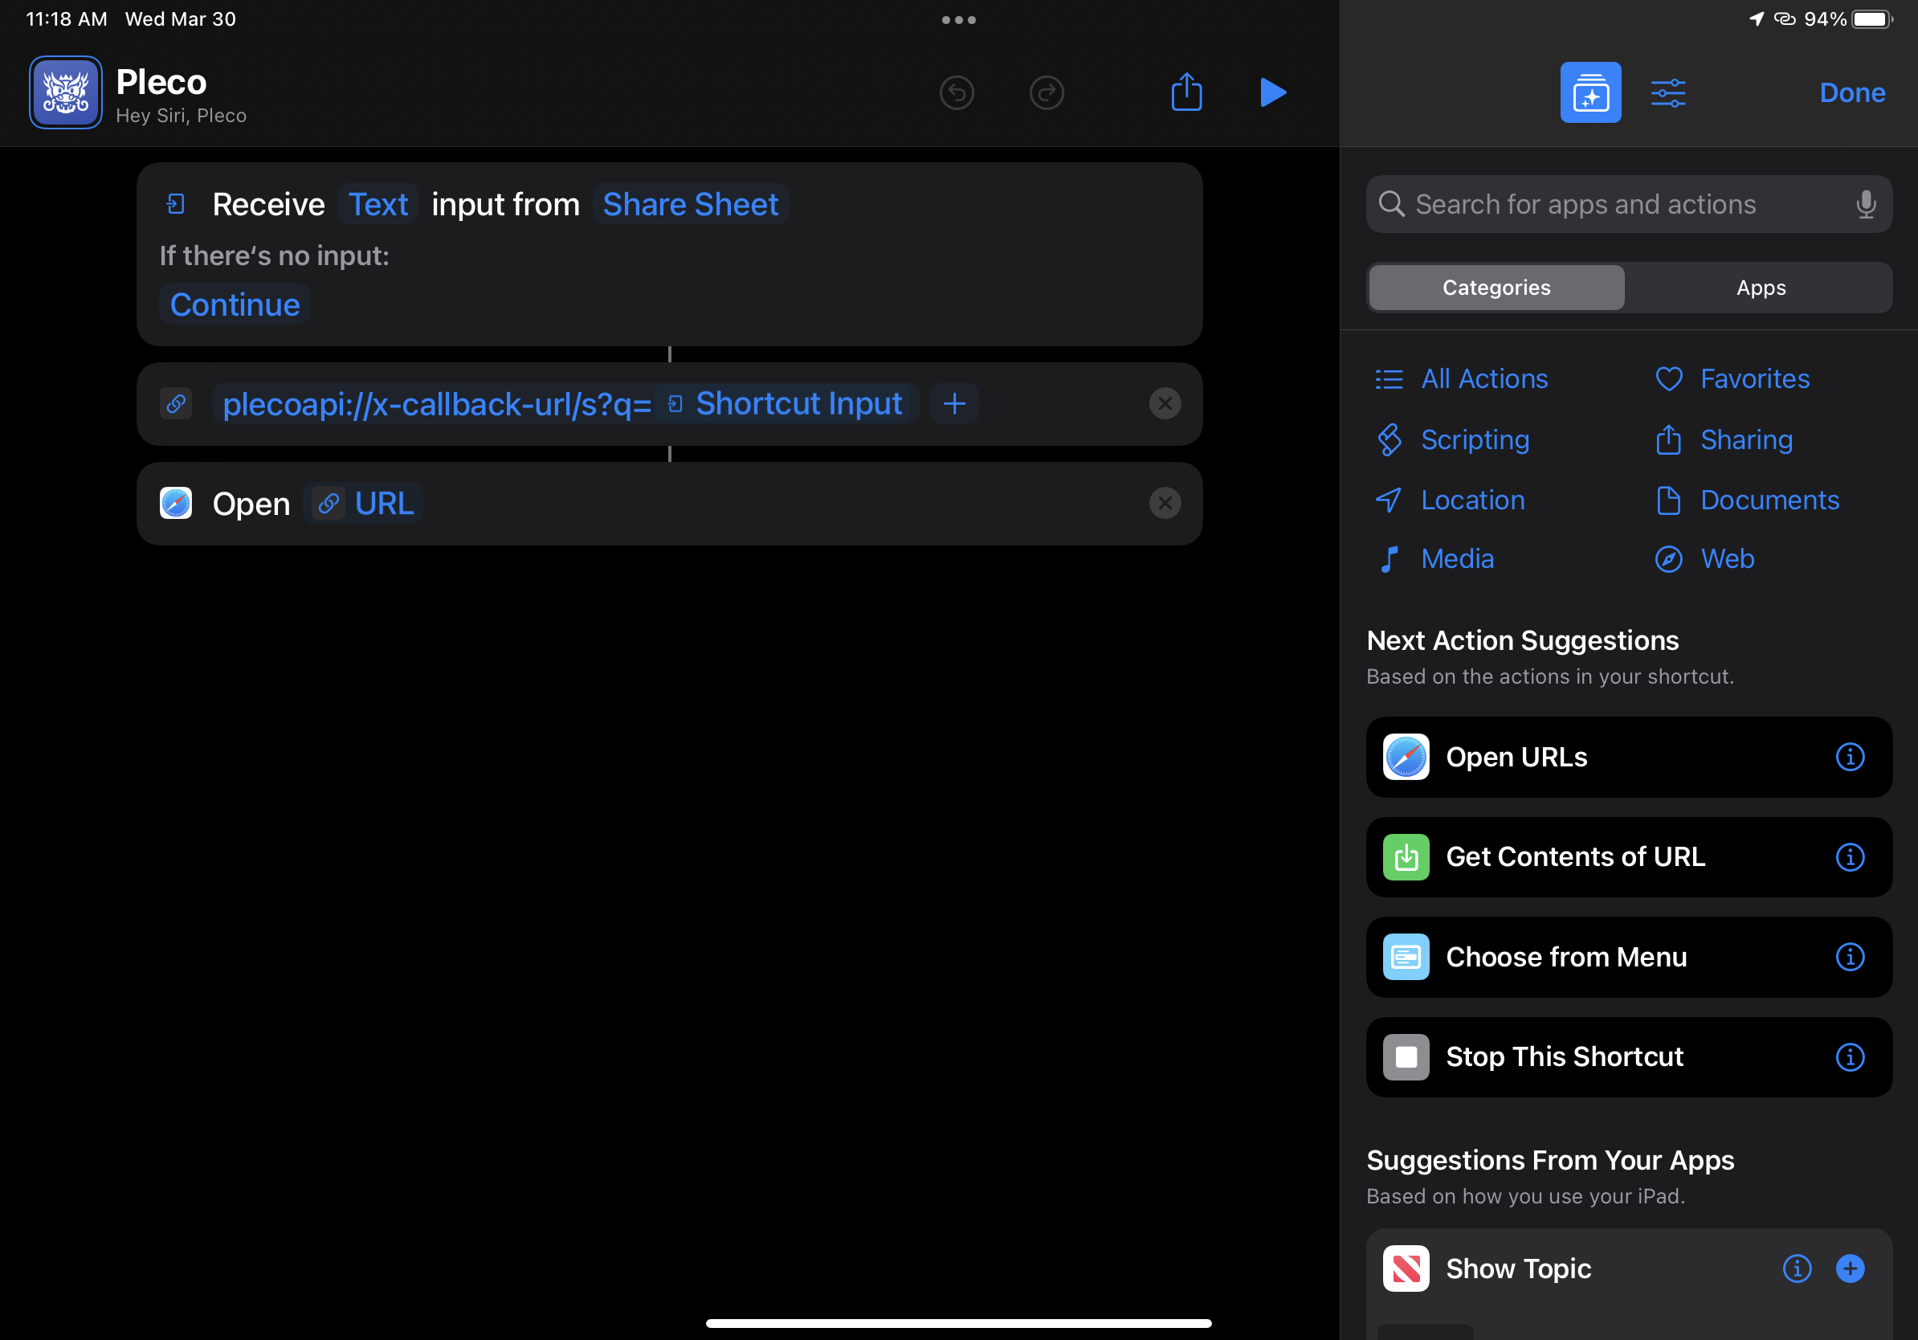Open Scripting category
The width and height of the screenshot is (1918, 1340).
[x=1452, y=439]
